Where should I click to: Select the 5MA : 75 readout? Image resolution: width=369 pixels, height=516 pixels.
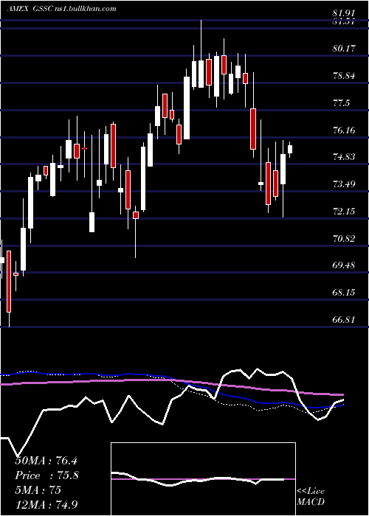tap(38, 490)
